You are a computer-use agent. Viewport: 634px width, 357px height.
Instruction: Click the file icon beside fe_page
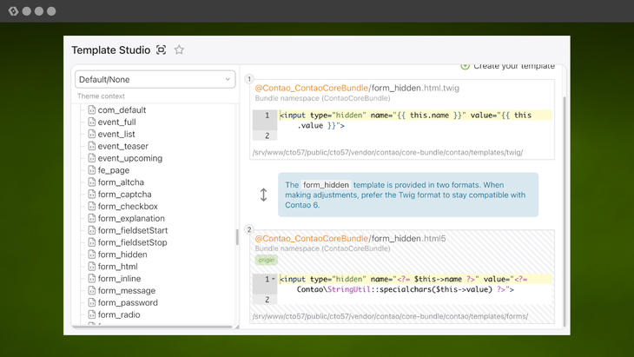[x=92, y=170]
